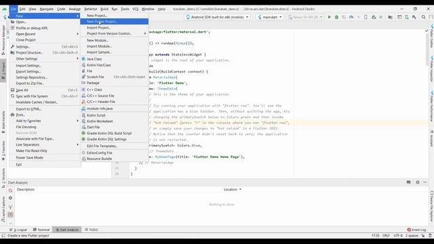
Task: Open the device selector Android SDK dropdown
Action: click(217, 17)
